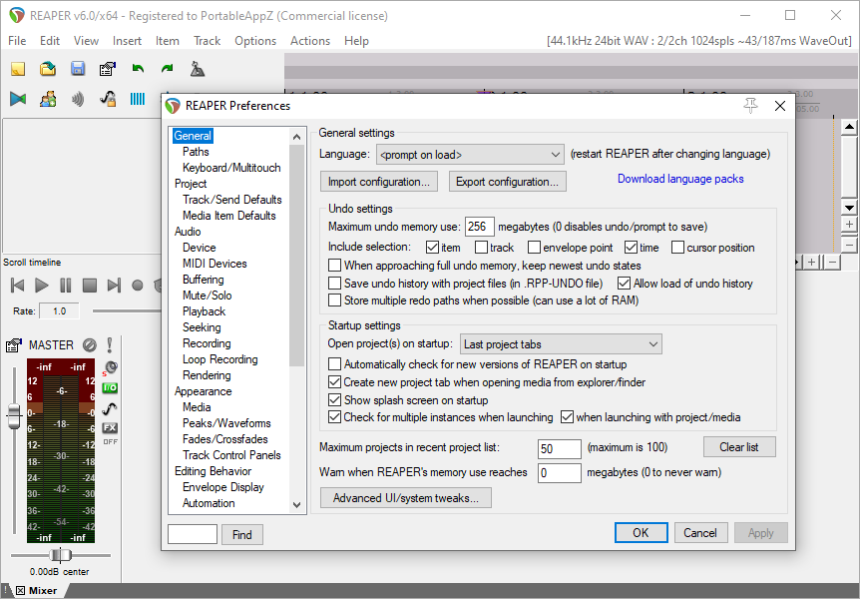Click the Open project folder icon
This screenshot has width=860, height=599.
point(48,69)
